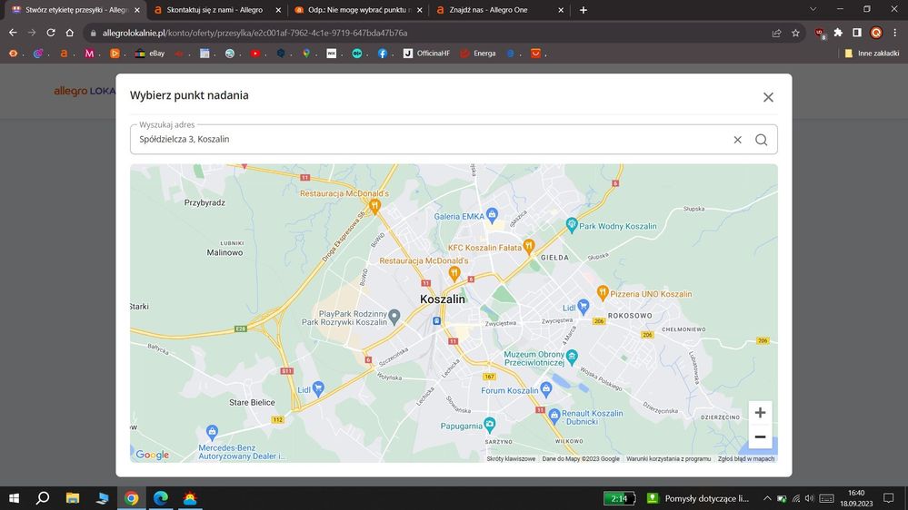Click the Forum Koszalin shopping pin

click(x=545, y=389)
